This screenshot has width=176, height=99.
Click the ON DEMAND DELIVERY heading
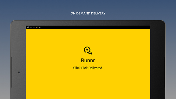pos(88,13)
